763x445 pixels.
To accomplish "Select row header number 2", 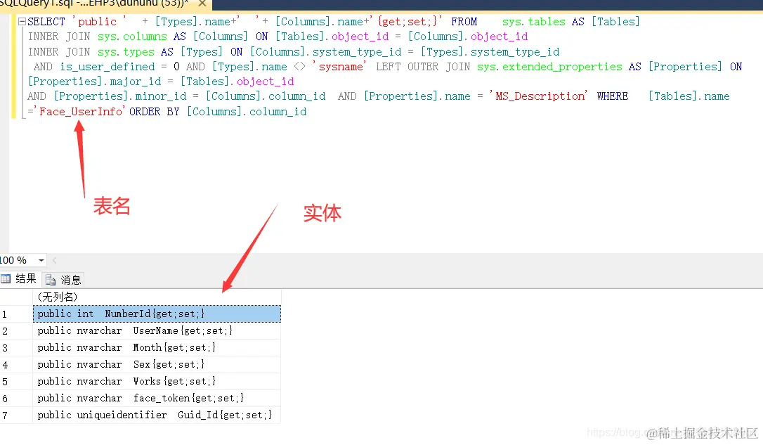I will click(16, 331).
